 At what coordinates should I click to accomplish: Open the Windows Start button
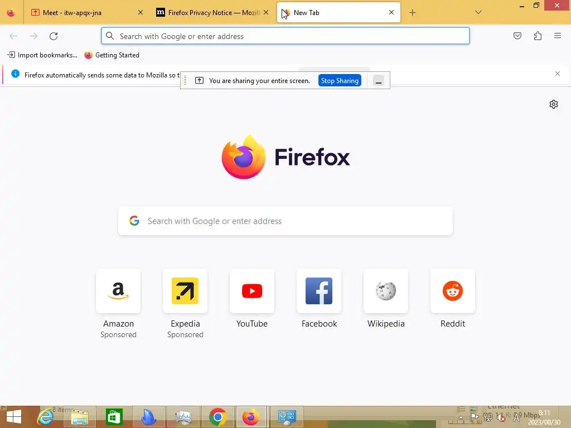pos(13,417)
